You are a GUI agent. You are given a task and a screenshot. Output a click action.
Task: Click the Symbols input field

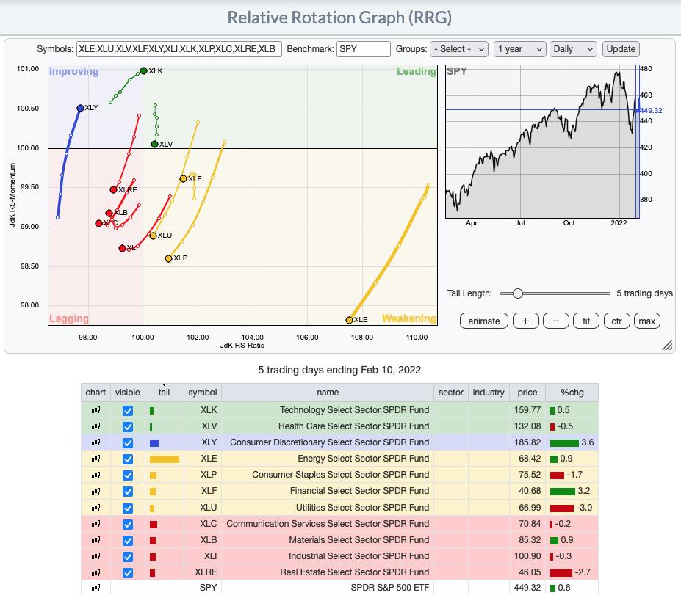[x=179, y=49]
